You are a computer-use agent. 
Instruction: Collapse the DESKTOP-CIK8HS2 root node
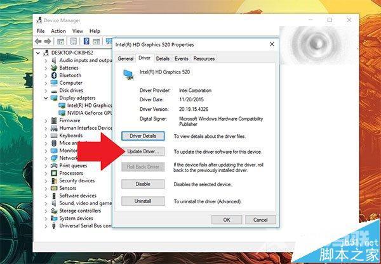tap(39, 53)
